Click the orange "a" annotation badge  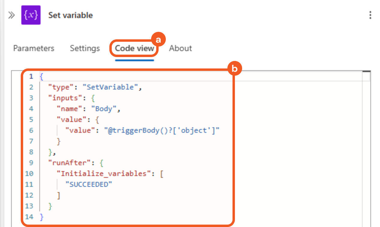tap(158, 39)
